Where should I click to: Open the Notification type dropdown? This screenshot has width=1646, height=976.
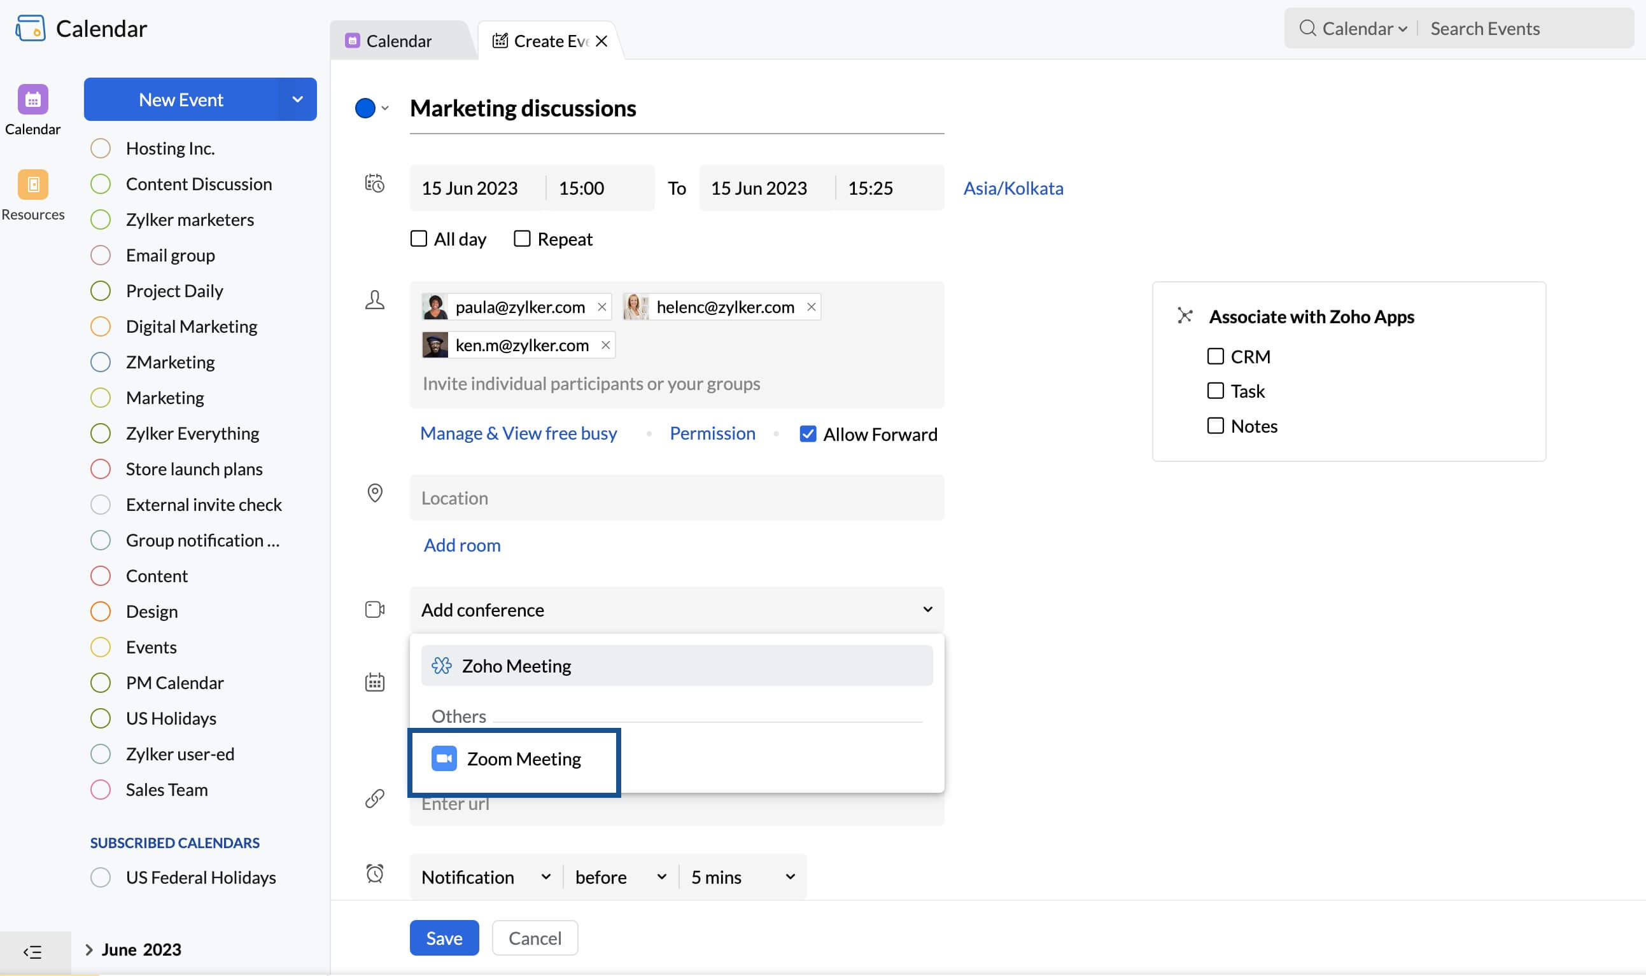tap(486, 877)
